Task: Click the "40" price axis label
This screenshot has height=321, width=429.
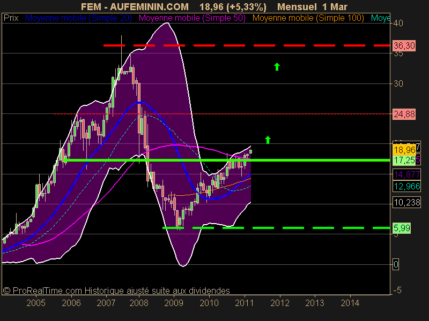Action: pyautogui.click(x=398, y=23)
